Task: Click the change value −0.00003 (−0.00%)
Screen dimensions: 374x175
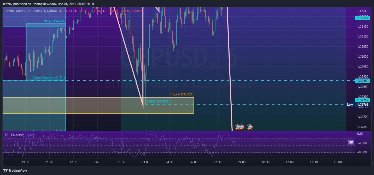Action: 131,11
